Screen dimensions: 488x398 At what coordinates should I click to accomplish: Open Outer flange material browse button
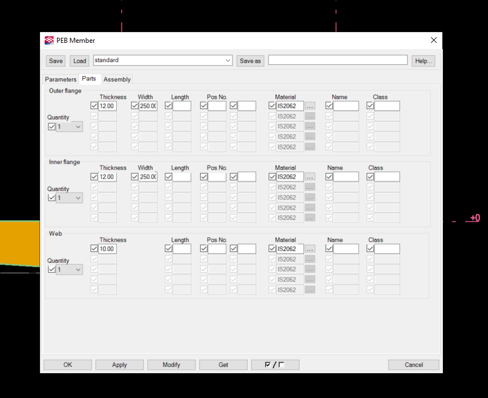pos(310,106)
